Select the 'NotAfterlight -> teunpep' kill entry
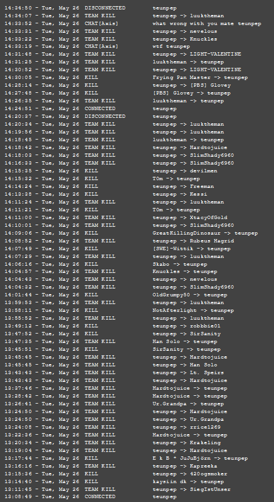Viewport: 274px width, 502px height. pyautogui.click(x=119, y=311)
